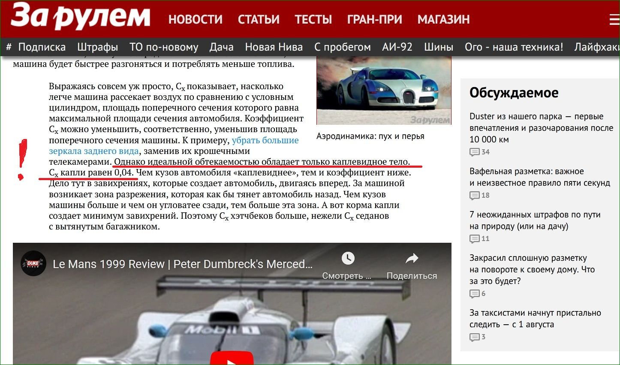Click the Share arrow icon on video
The height and width of the screenshot is (365, 620).
[412, 258]
